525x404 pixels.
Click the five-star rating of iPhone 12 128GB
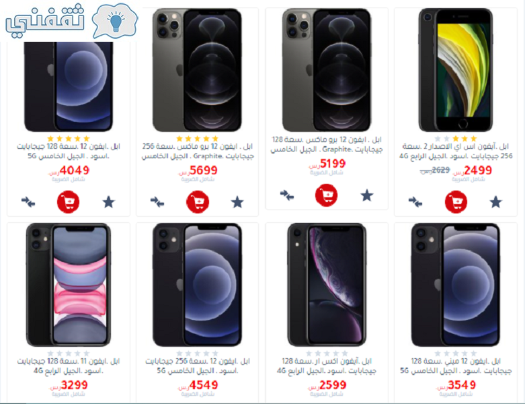point(69,139)
